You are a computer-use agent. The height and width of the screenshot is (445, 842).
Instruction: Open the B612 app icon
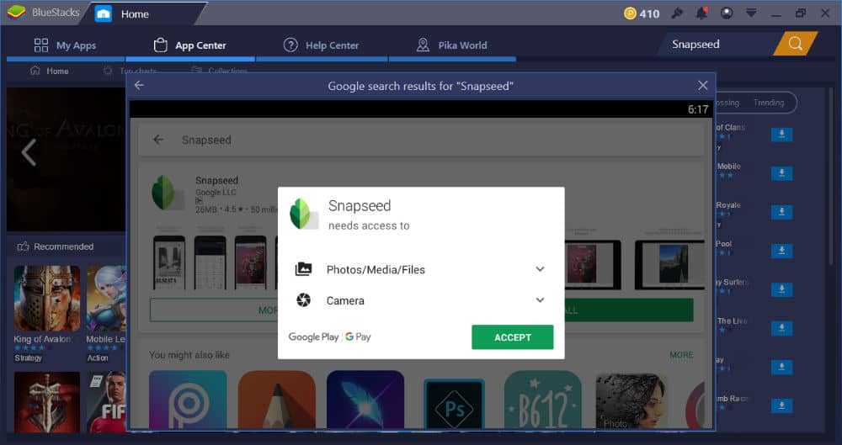(543, 400)
